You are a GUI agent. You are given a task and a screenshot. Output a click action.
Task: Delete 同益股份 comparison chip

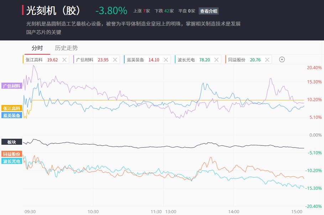[x=267, y=60]
